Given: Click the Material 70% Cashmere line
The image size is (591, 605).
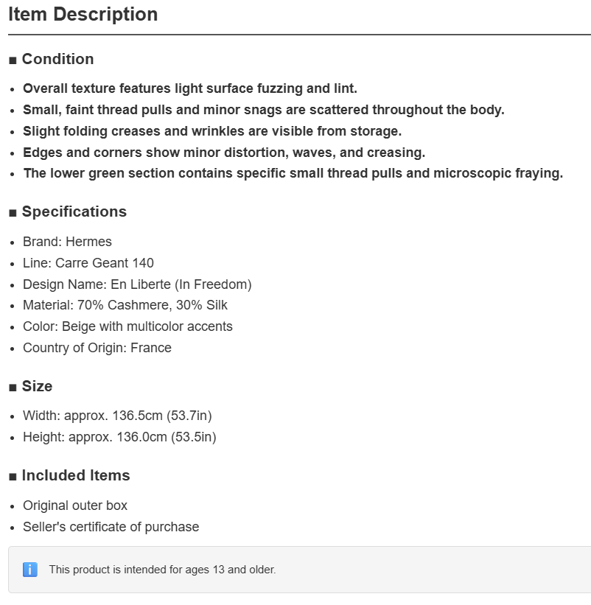Looking at the screenshot, I should click(x=125, y=305).
